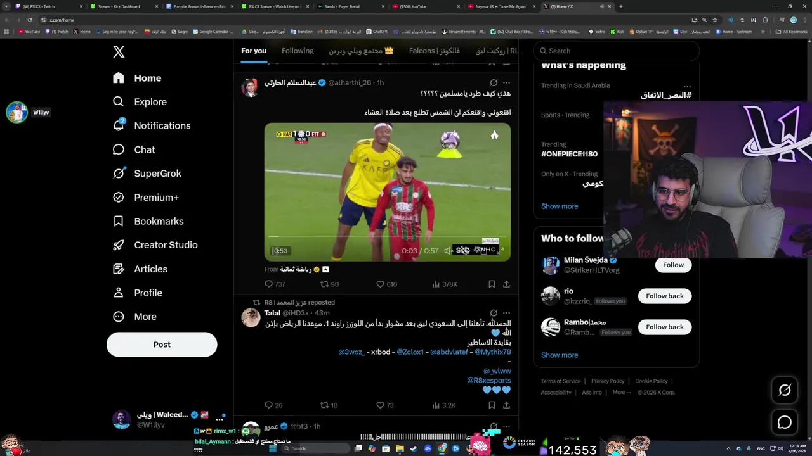Screen dimensions: 812x456
Task: Bookmark alharthi_26's video post
Action: 492,284
